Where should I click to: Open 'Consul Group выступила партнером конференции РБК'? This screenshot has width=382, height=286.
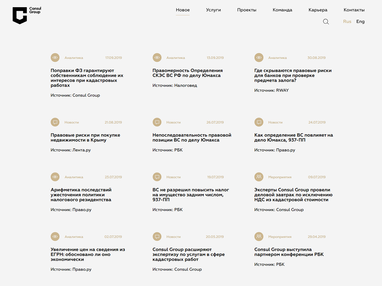pos(289,252)
